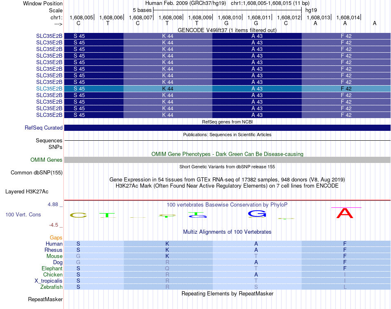This screenshot has height=309, width=391.
Task: Click the Rhesus species label
Action: coord(54,250)
